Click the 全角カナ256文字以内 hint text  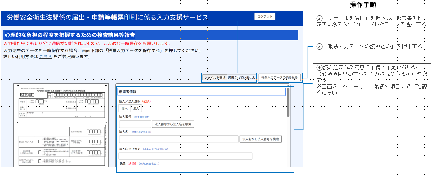(155, 149)
